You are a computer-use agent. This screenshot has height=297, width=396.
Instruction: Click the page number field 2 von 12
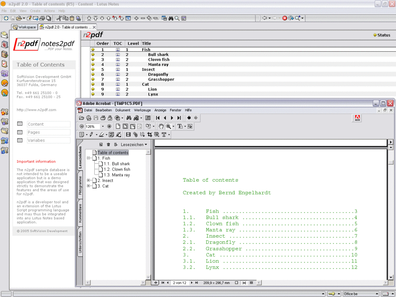[x=179, y=283]
